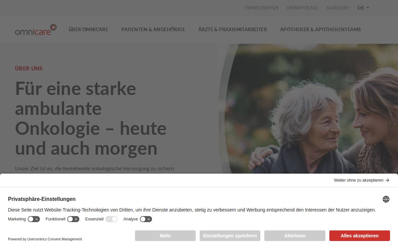Click Alles akzeptieren button

tap(360, 236)
